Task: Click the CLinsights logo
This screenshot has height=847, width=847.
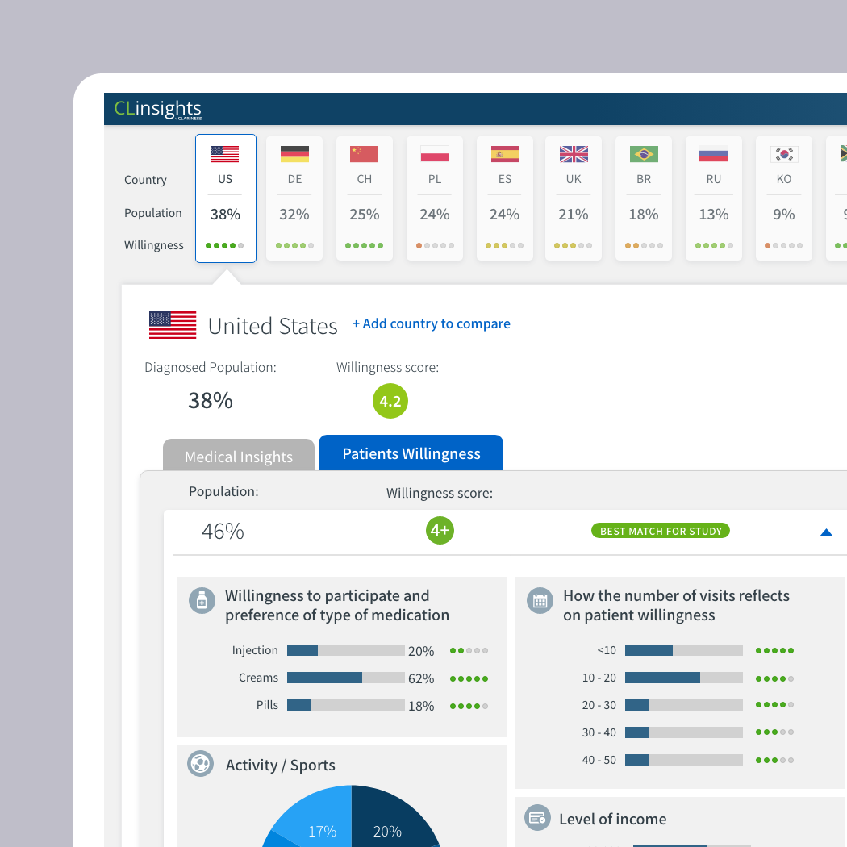Action: (158, 109)
